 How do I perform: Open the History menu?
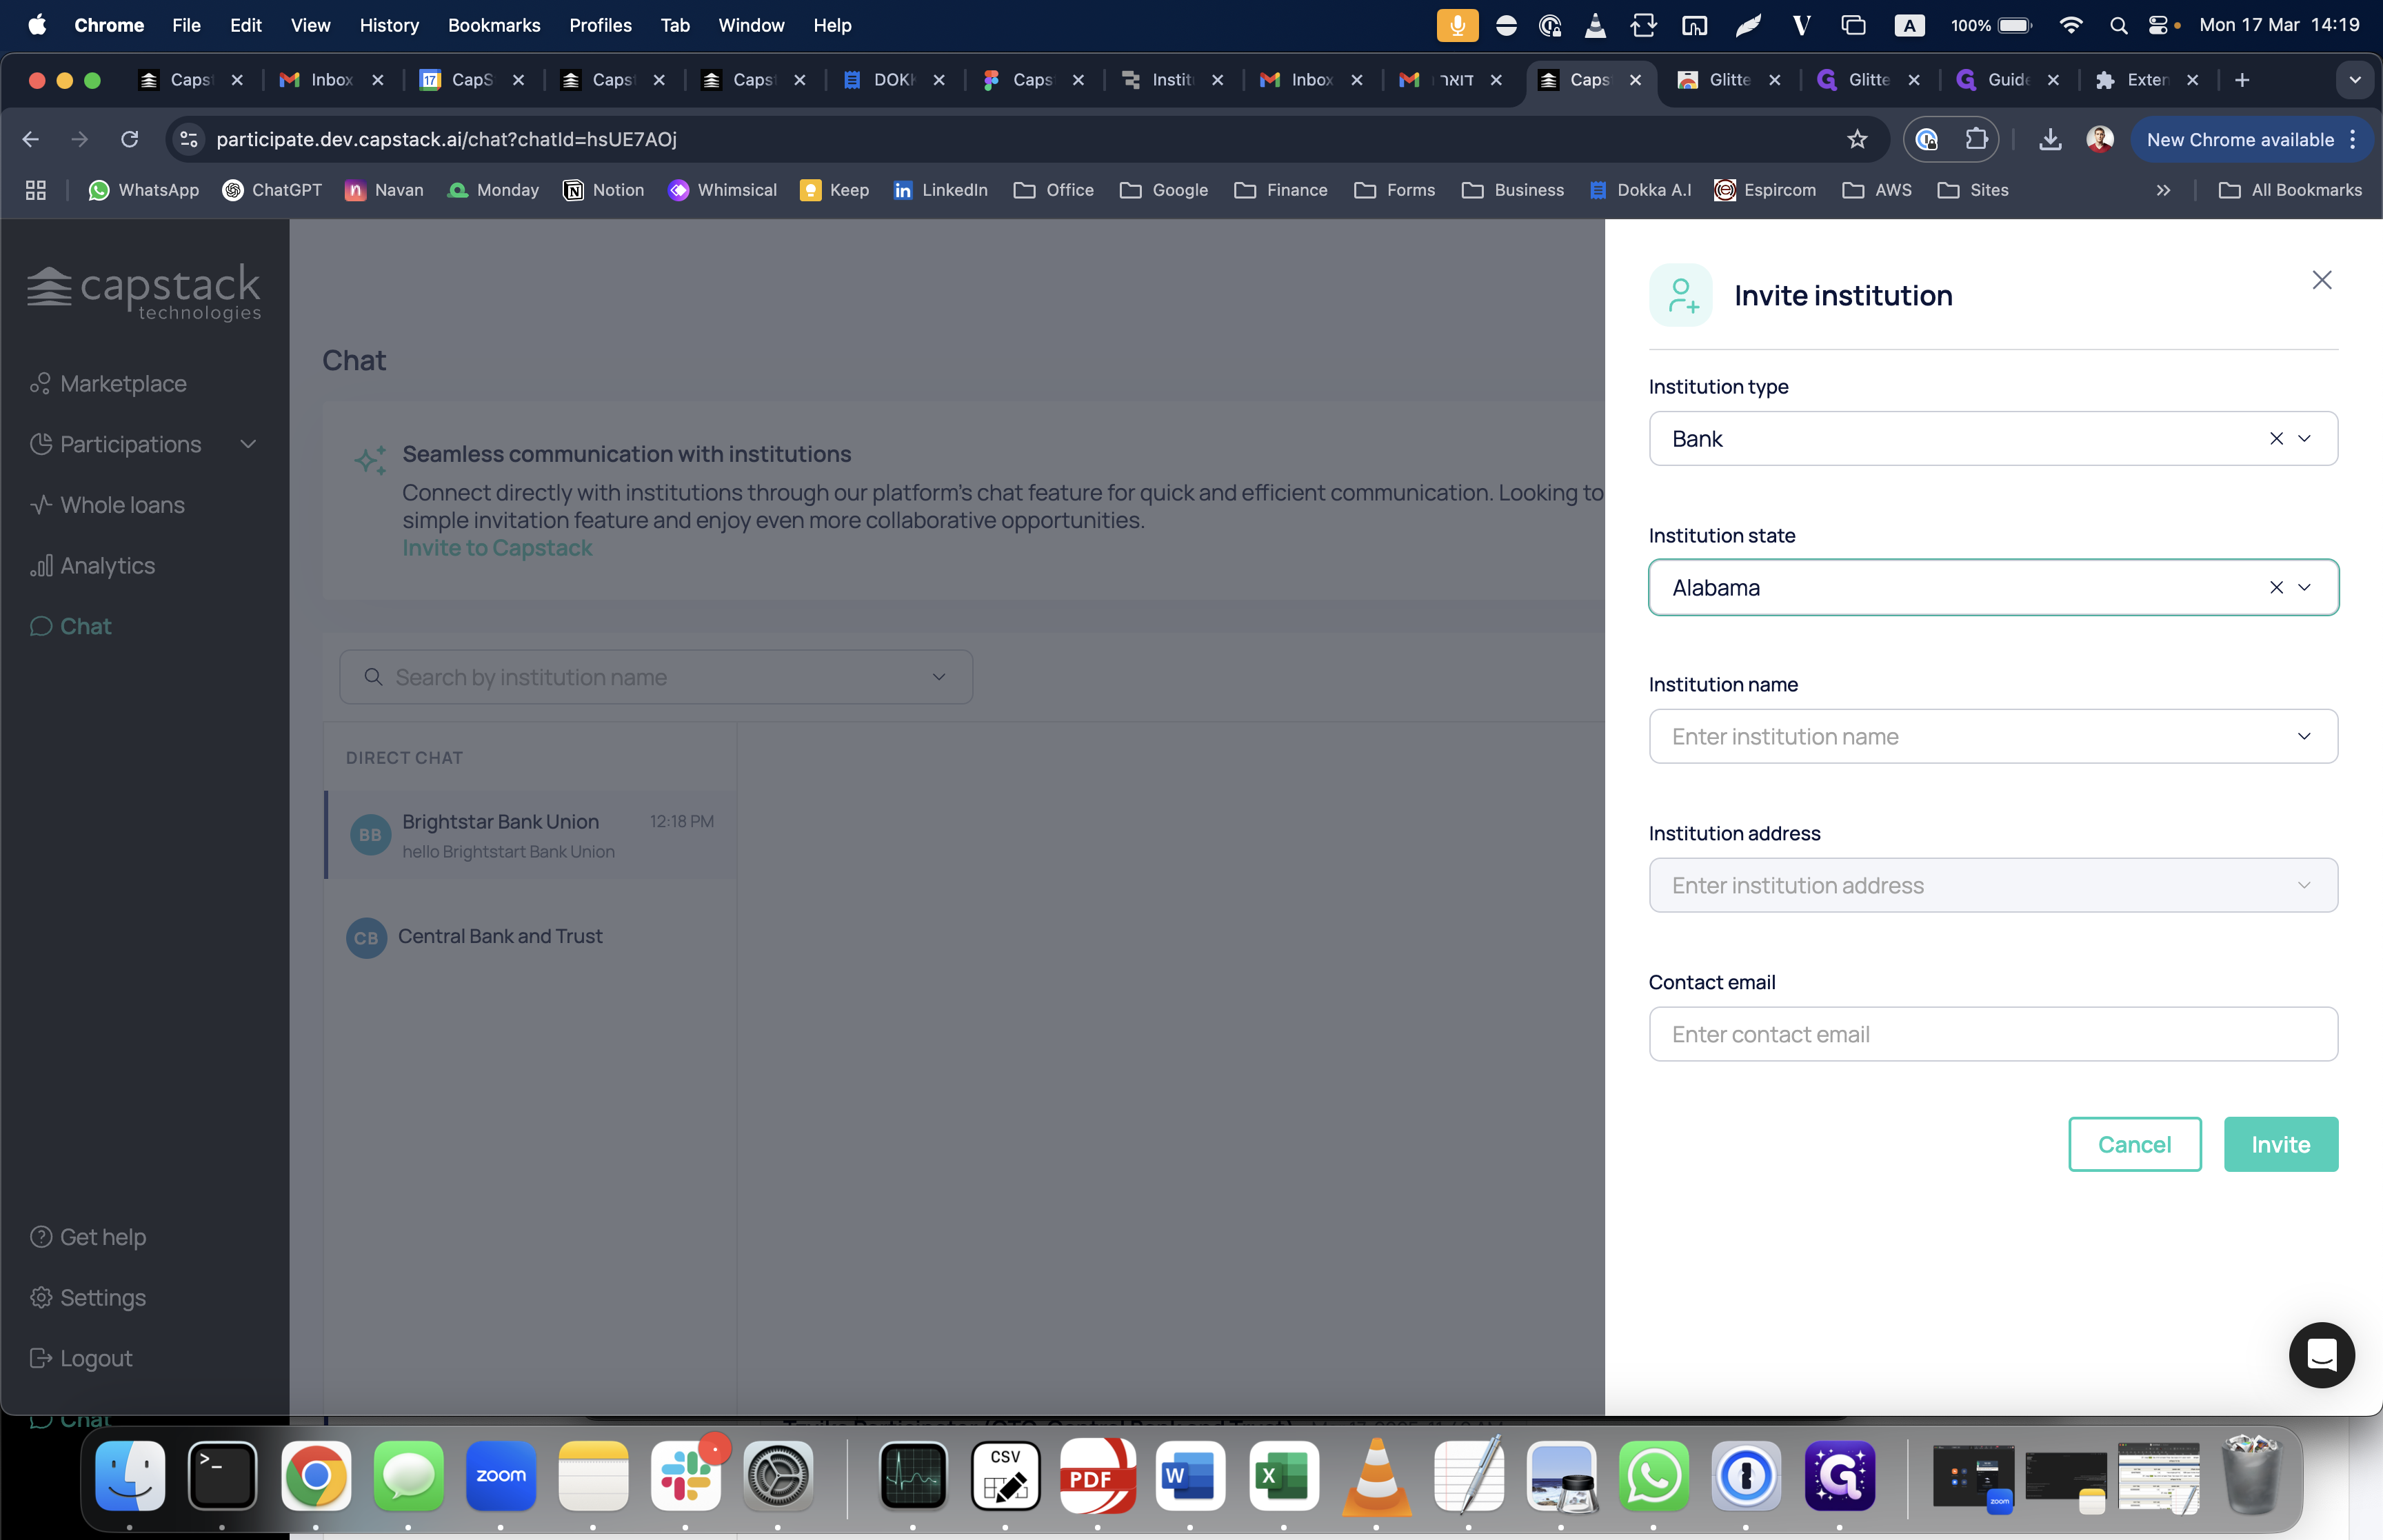(389, 25)
